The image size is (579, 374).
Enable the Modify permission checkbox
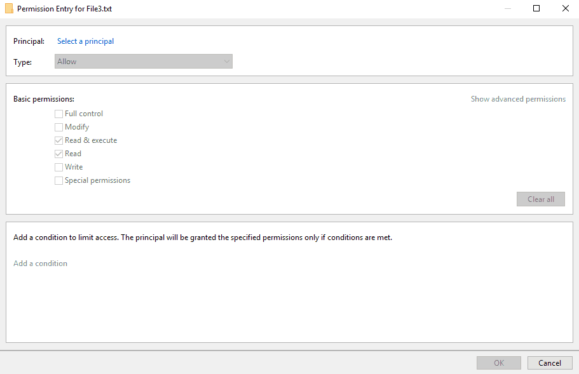(x=59, y=127)
